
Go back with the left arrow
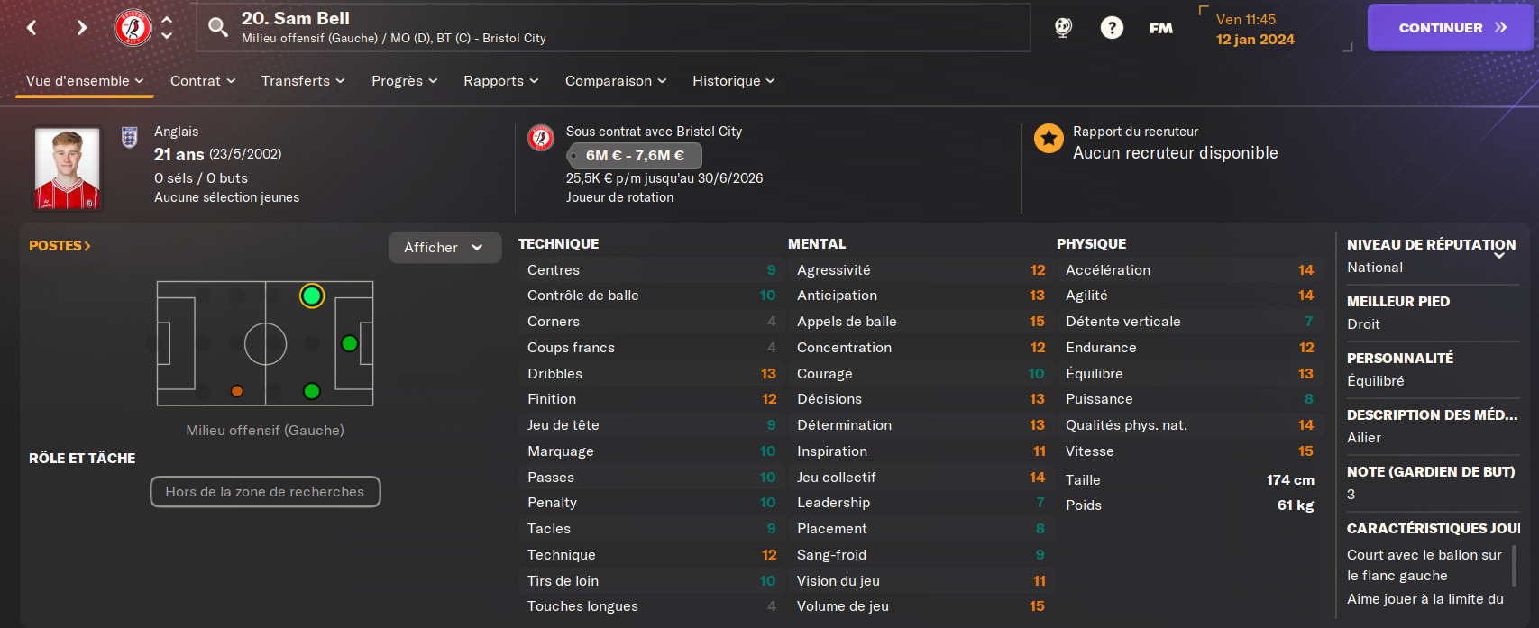(x=32, y=27)
